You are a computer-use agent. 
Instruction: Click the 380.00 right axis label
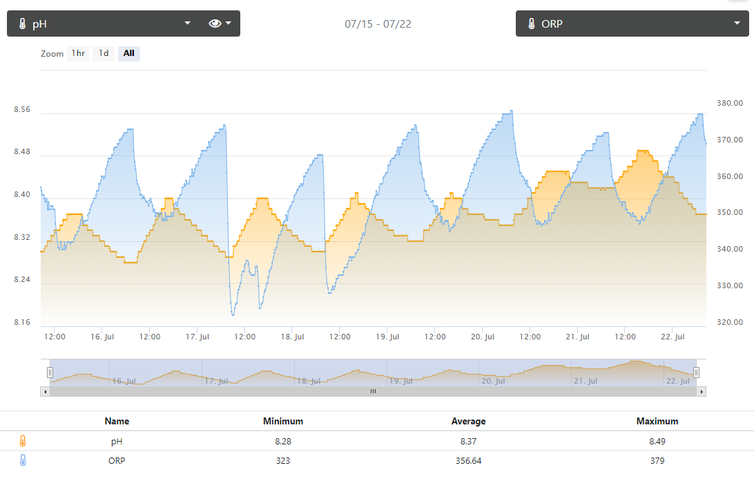click(730, 103)
